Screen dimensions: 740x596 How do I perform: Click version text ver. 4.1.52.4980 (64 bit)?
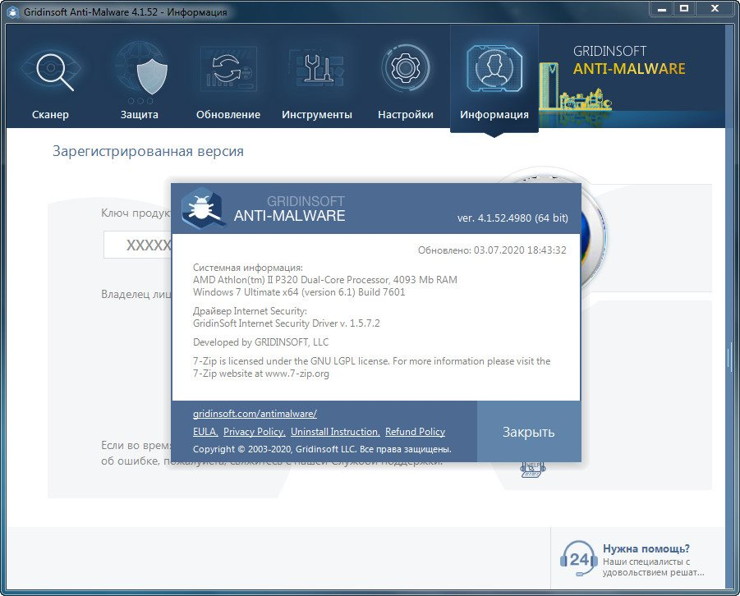coord(512,218)
